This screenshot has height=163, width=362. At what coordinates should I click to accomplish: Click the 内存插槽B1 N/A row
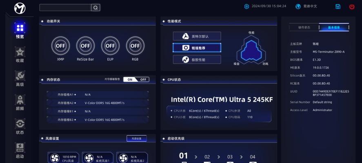coord(98,111)
